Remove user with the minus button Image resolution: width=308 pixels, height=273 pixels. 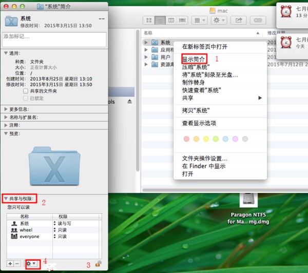pos(17,264)
